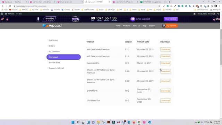Open the Products menu in site navigation

tap(126, 26)
